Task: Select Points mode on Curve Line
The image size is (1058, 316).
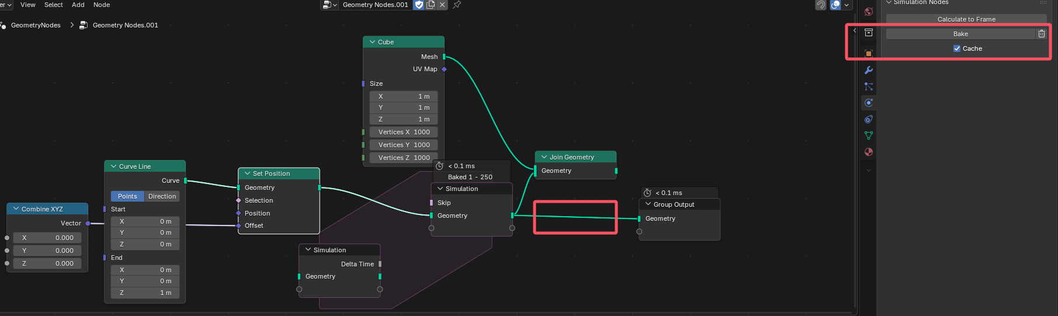Action: coord(127,196)
